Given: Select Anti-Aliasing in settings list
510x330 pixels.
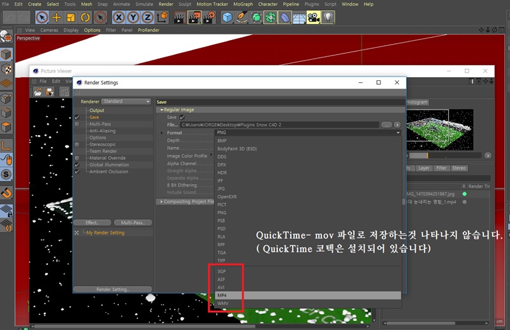Looking at the screenshot, I should [x=103, y=131].
